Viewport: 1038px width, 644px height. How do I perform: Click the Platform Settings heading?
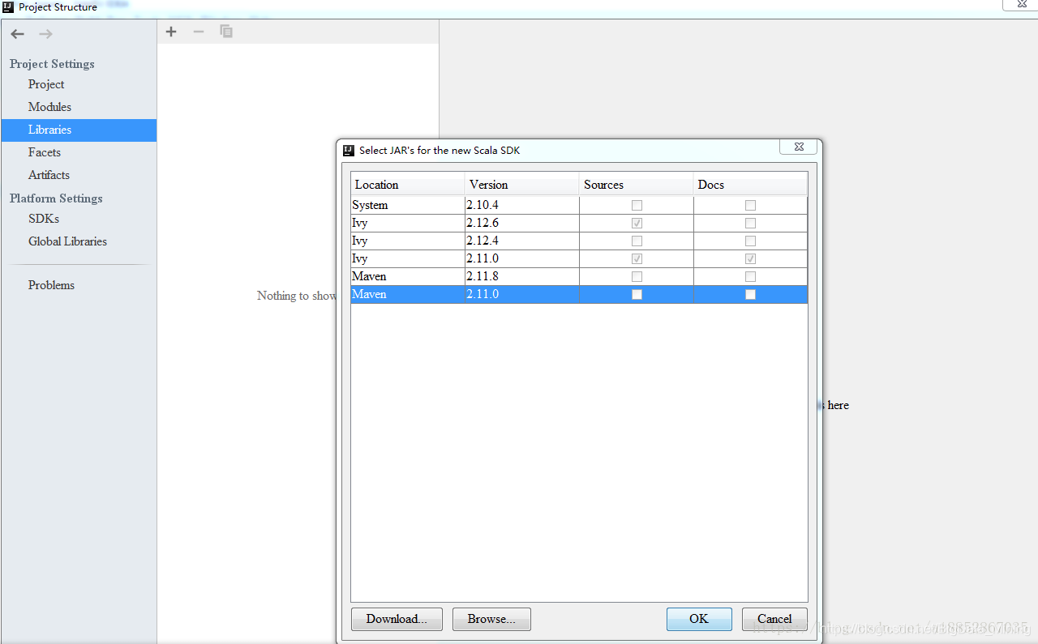56,198
